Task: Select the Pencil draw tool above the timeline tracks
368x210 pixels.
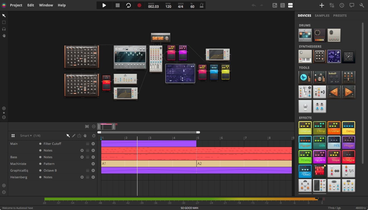Action: (x=74, y=136)
